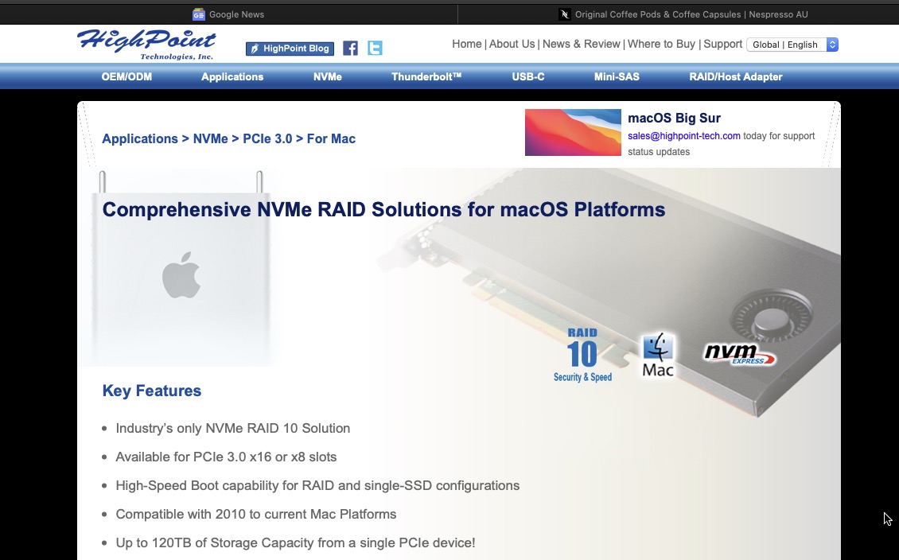Open the Twitter bird icon link
The height and width of the screenshot is (560, 899).
point(375,49)
